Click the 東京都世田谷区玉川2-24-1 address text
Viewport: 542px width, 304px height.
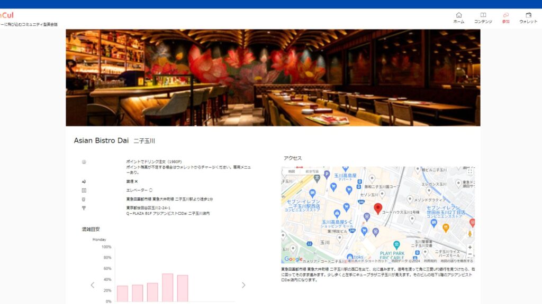pyautogui.click(x=148, y=208)
